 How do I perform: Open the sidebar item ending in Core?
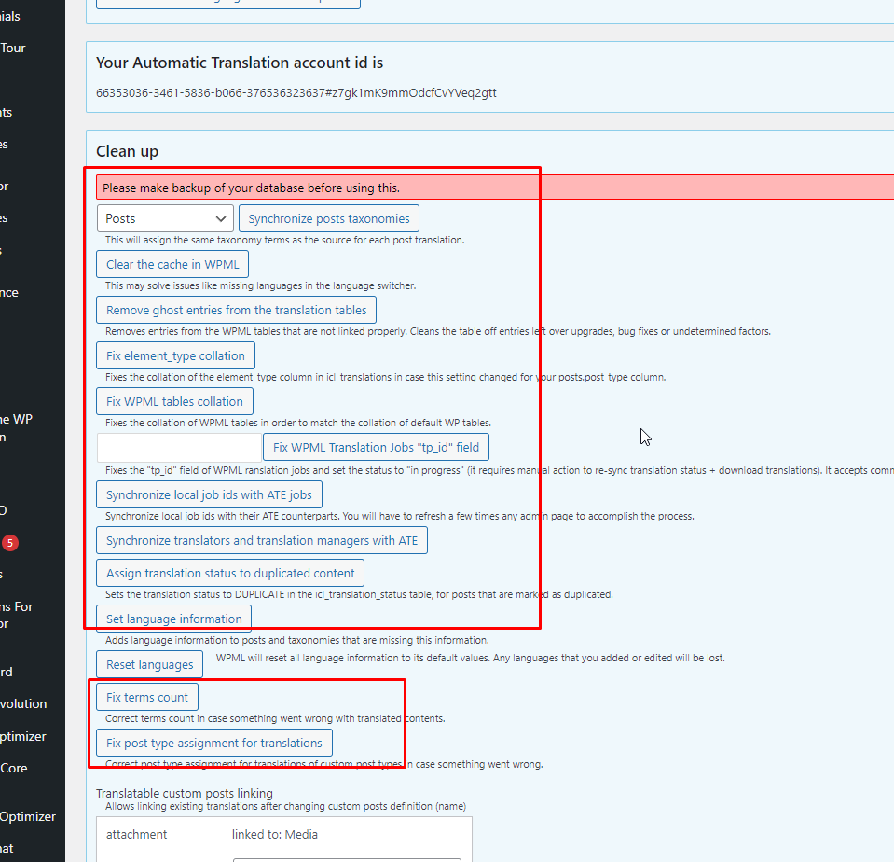point(14,768)
